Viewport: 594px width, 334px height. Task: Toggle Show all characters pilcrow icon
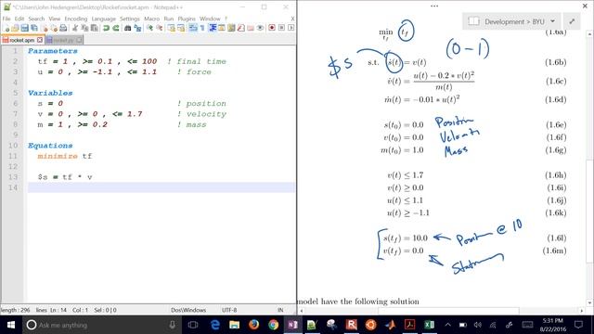[x=202, y=28]
